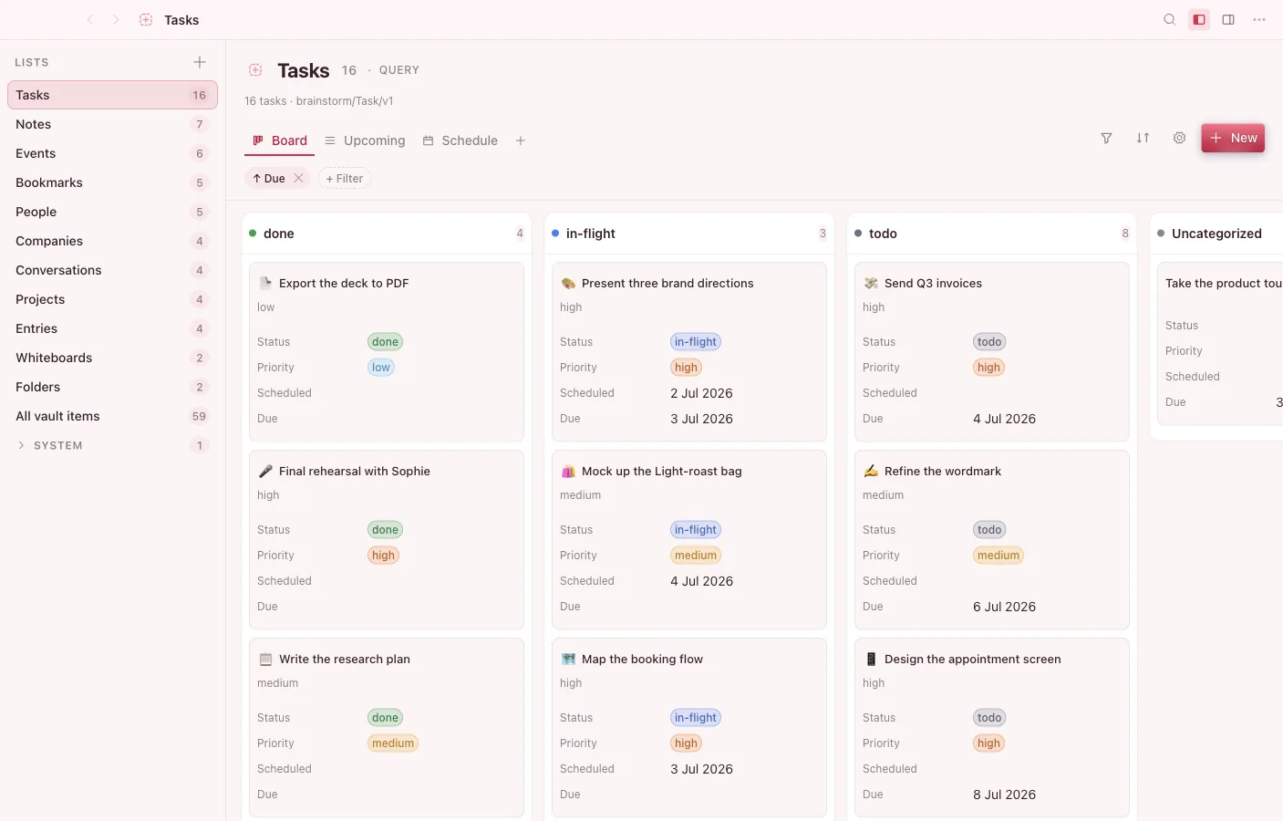The width and height of the screenshot is (1283, 821).
Task: Open All vault items
Action: coord(112,416)
